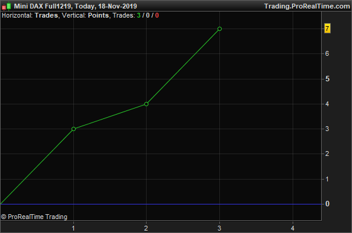The image size is (352, 233).
Task: Click the candlestick icon beside Mini DAX title
Action: (7, 6)
